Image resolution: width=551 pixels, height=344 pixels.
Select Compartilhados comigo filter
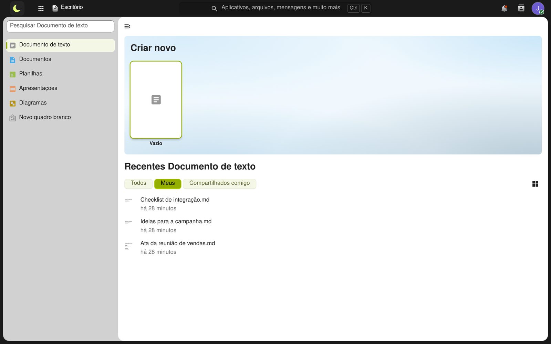(x=219, y=183)
